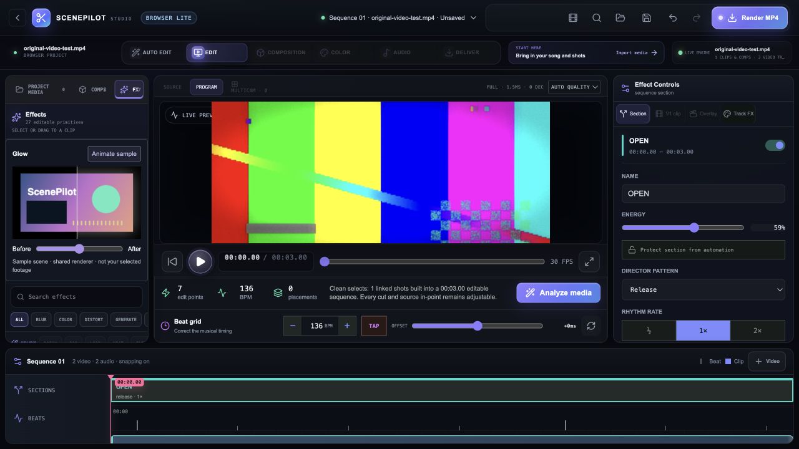Expand the Sequence 01 title dropdown
This screenshot has height=449, width=799.
click(398, 18)
